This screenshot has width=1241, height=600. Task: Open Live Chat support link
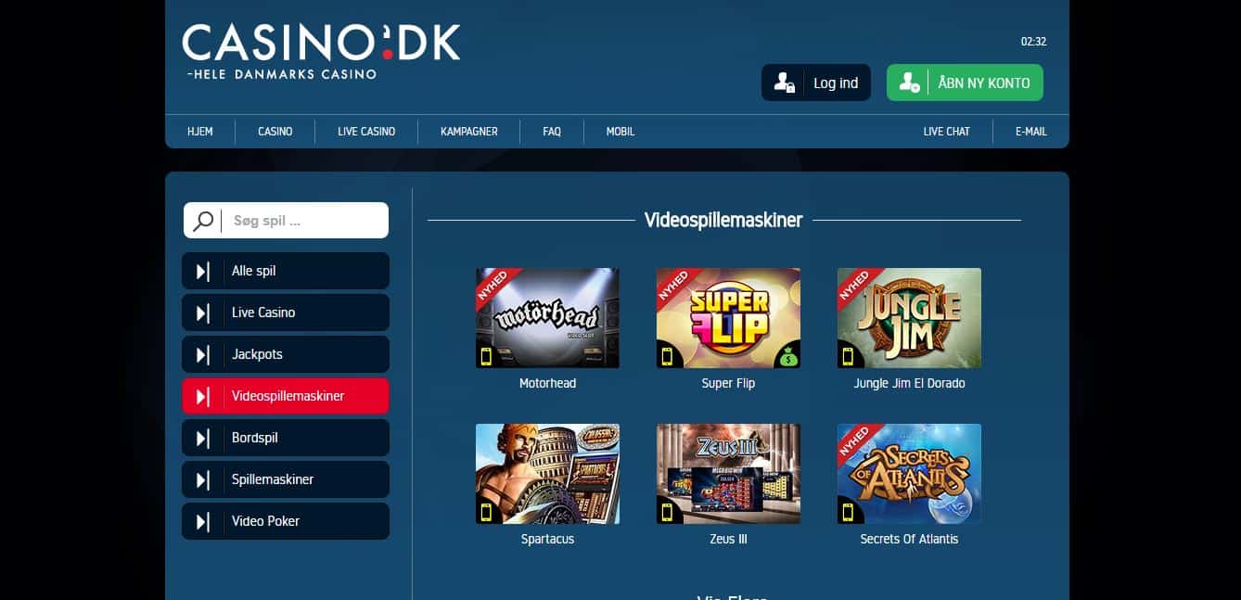pyautogui.click(x=946, y=132)
